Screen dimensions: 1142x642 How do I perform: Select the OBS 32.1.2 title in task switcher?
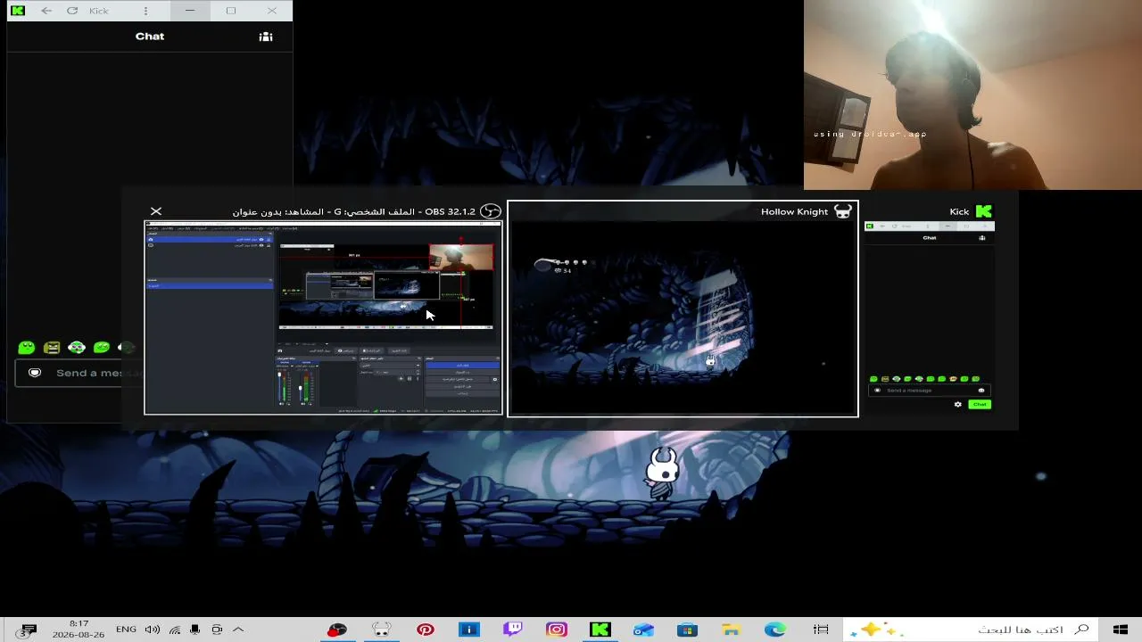pos(354,212)
